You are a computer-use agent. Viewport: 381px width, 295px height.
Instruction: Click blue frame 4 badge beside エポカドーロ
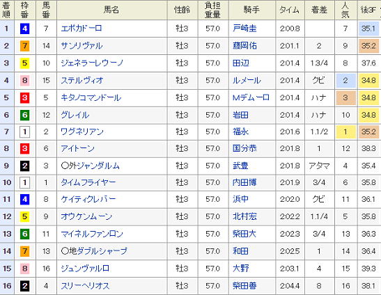[x=25, y=29]
